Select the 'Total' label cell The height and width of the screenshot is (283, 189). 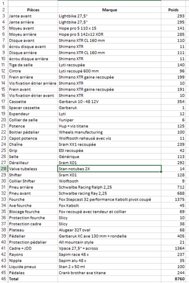(x=33, y=279)
